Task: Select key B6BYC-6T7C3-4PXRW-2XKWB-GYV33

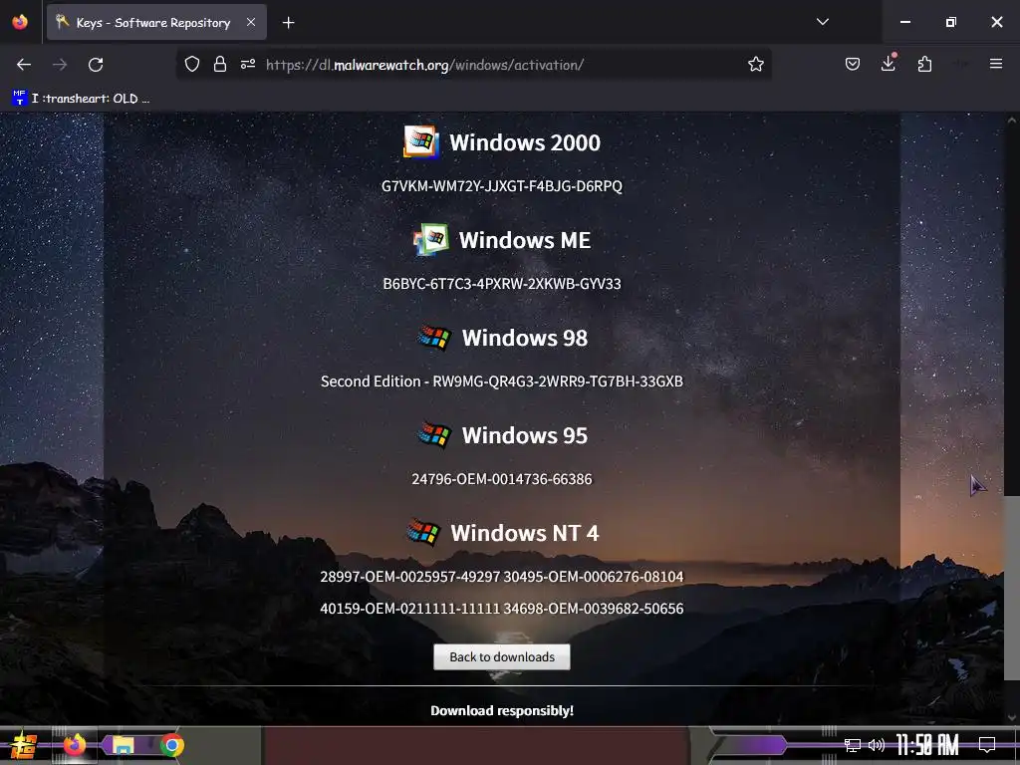Action: coord(502,284)
